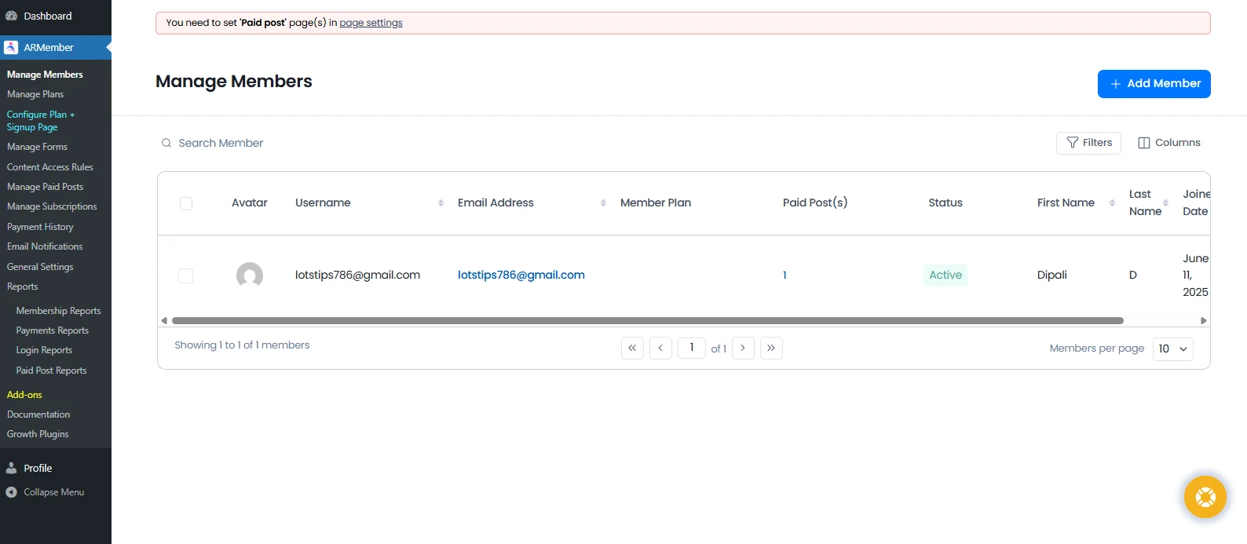Click the horizontal table scrollbar thumb
The height and width of the screenshot is (544, 1247).
647,320
